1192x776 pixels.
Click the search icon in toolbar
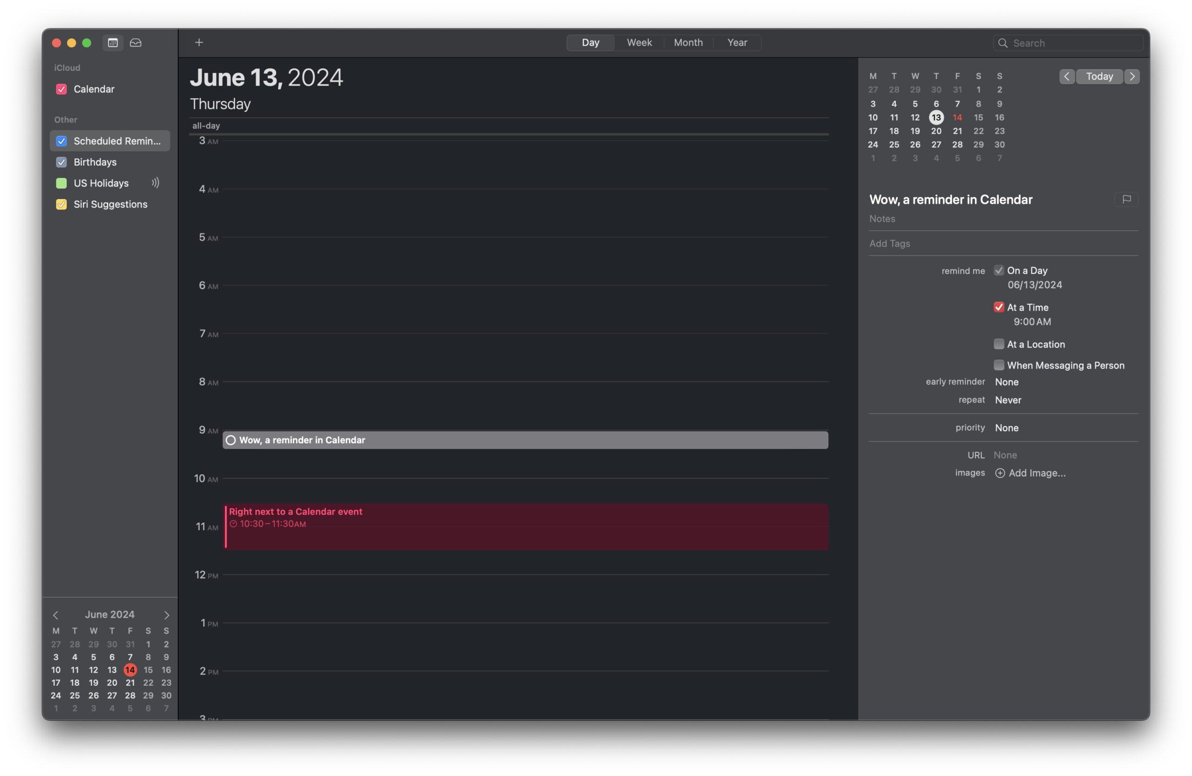click(x=1003, y=42)
